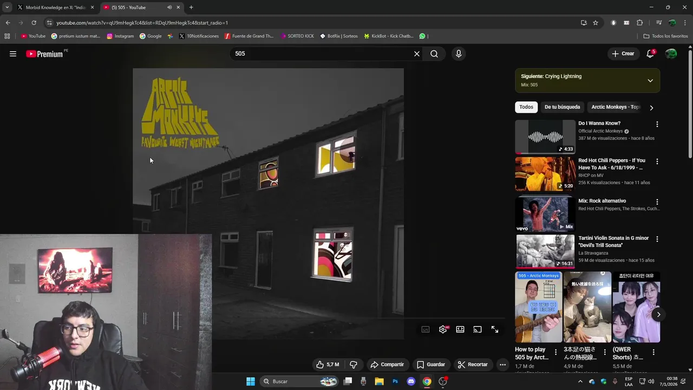The width and height of the screenshot is (693, 390).
Task: Show next Shorts with right chevron
Action: (x=658, y=314)
